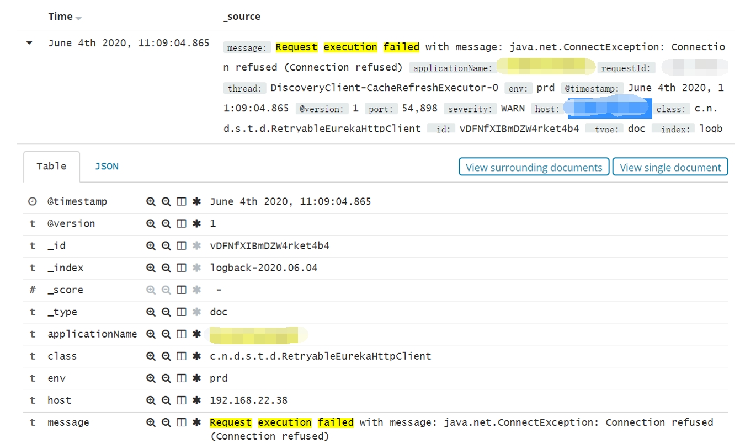The height and width of the screenshot is (444, 740).
Task: Filter for the _index value logback-2020.06.04
Action: click(x=151, y=268)
